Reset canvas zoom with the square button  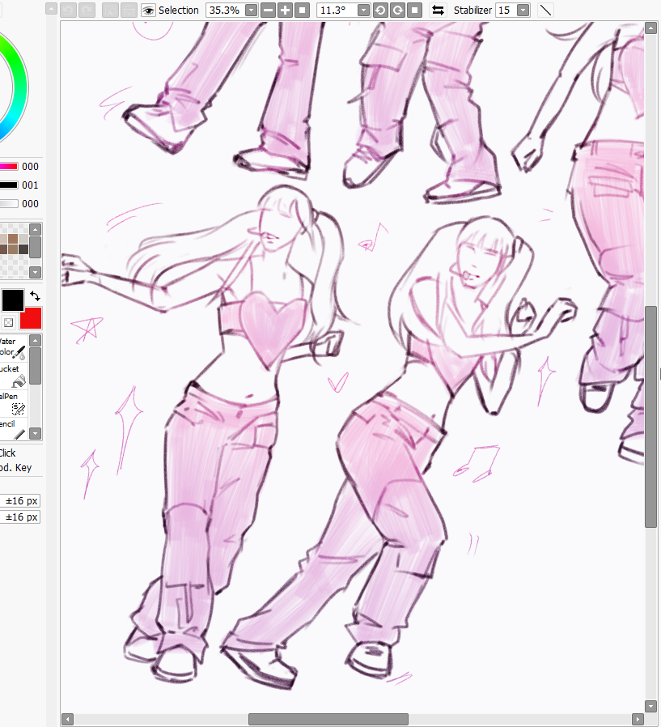[300, 10]
